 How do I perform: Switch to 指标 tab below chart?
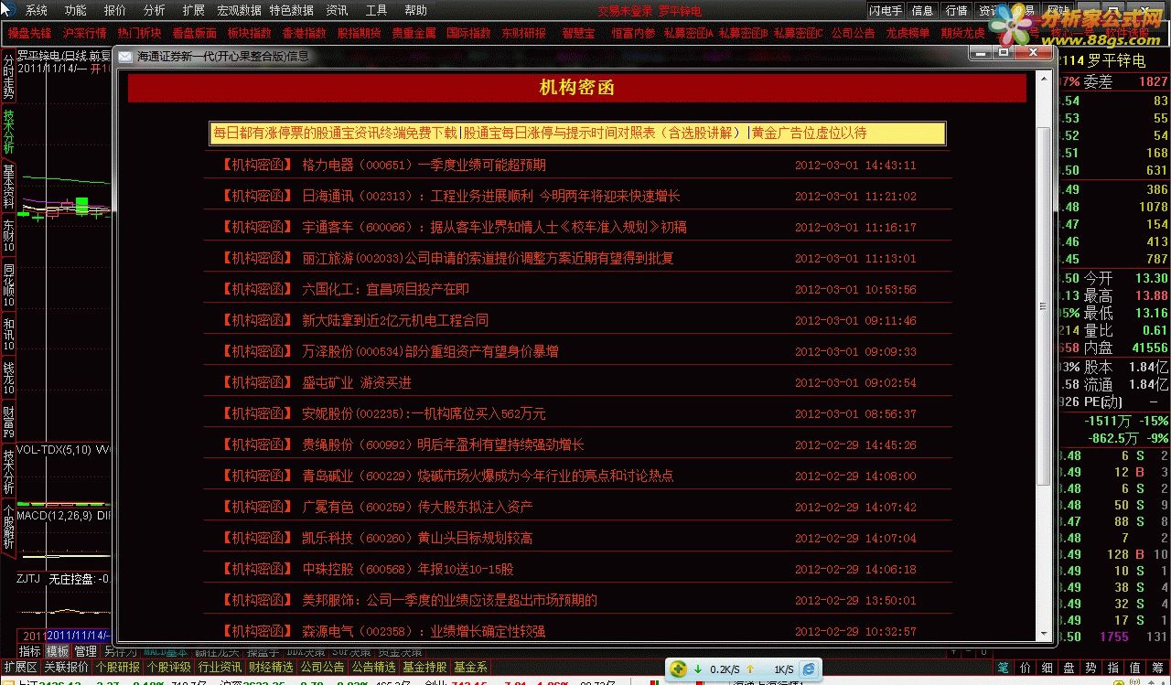(x=30, y=651)
